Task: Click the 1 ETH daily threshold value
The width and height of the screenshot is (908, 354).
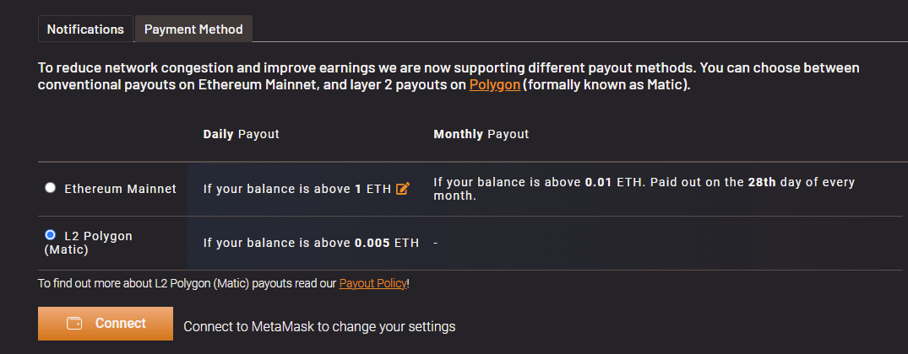Action: [x=373, y=189]
